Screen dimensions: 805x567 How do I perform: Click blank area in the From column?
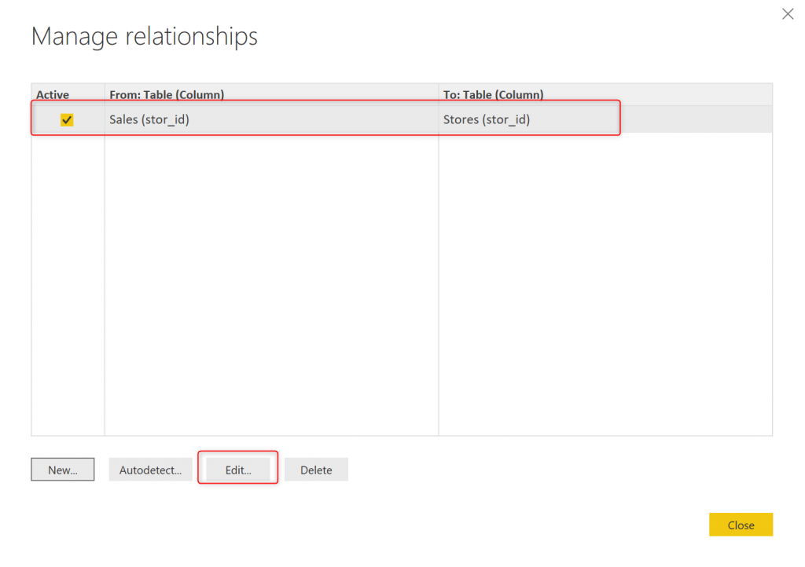point(271,275)
